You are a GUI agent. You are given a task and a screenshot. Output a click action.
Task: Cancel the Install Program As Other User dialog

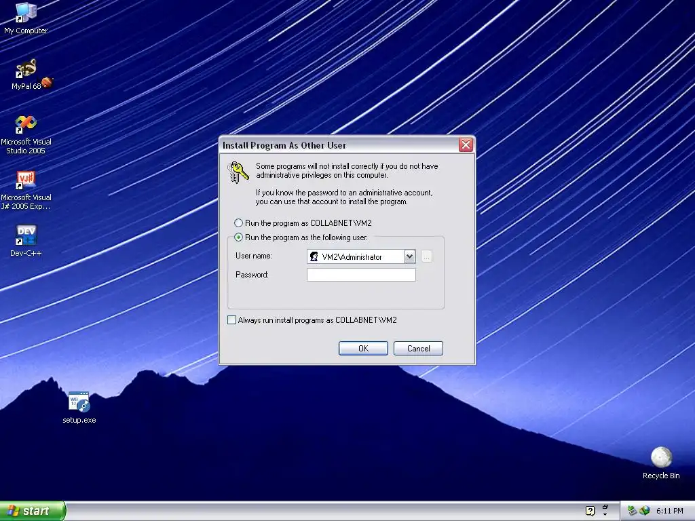tap(418, 348)
